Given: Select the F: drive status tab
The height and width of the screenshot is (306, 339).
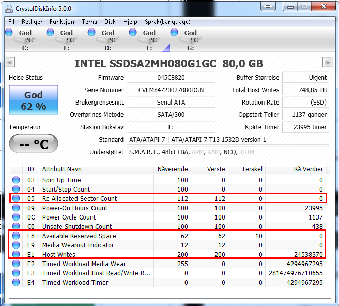Looking at the screenshot, I should [149, 40].
